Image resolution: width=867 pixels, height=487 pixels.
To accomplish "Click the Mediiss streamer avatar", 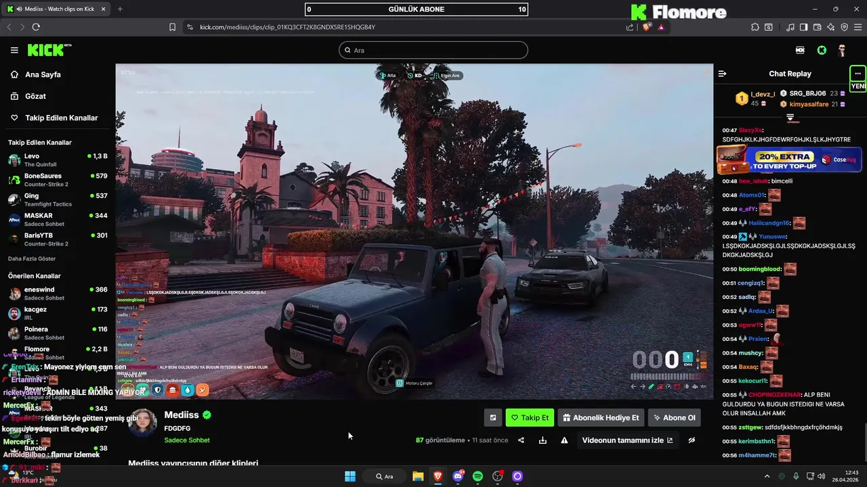I will (143, 423).
